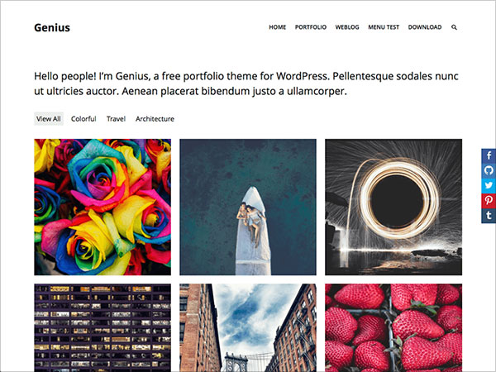Open the couple on boat thumbnail
Viewport: 496px width, 372px height.
[248, 207]
